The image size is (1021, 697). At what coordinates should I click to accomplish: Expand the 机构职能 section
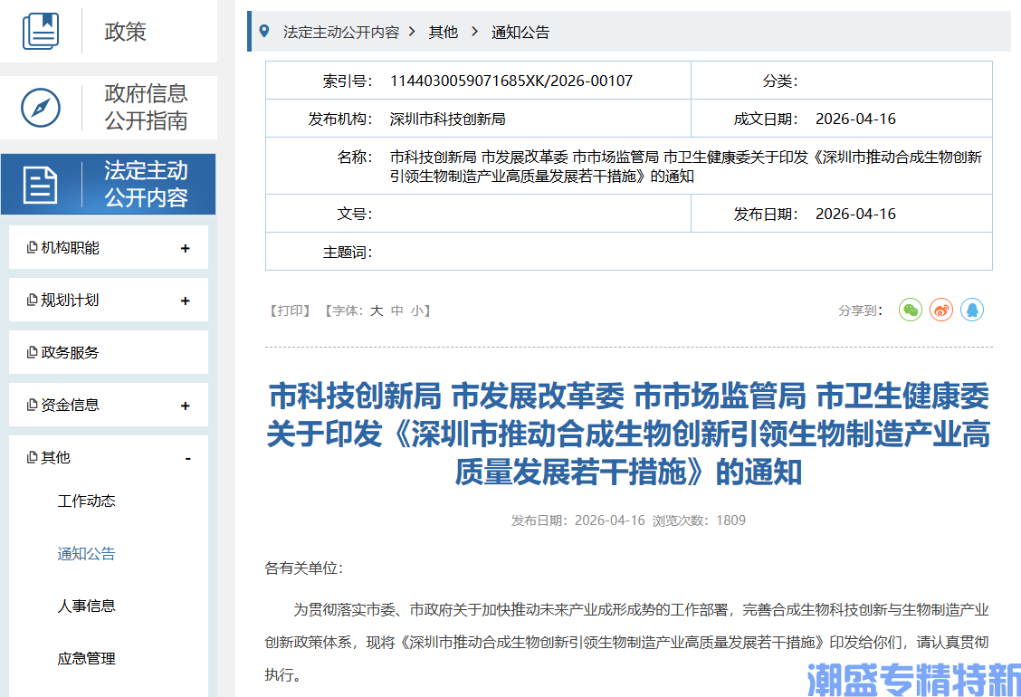pos(186,246)
